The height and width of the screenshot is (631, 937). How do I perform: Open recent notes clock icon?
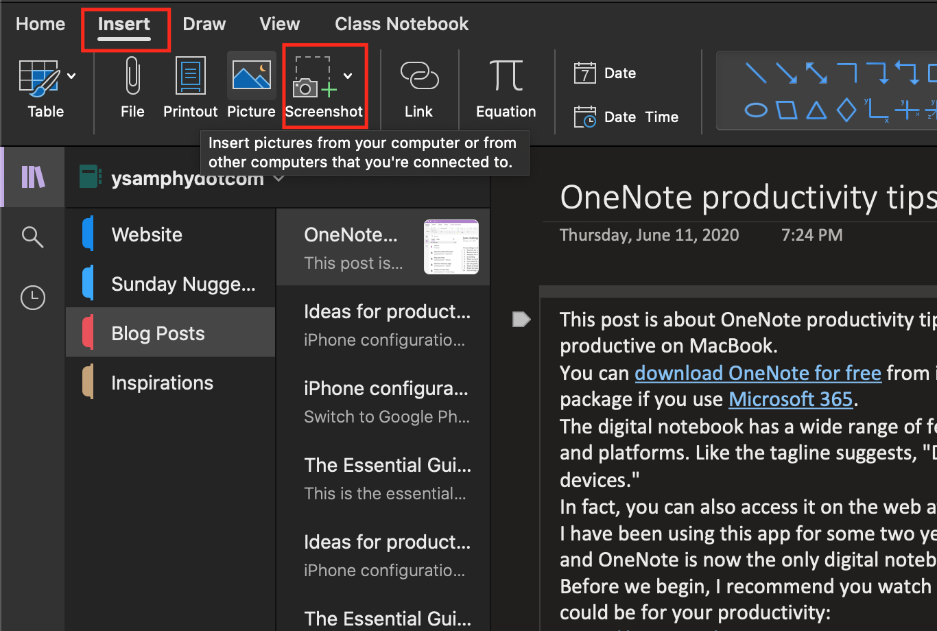click(x=33, y=298)
